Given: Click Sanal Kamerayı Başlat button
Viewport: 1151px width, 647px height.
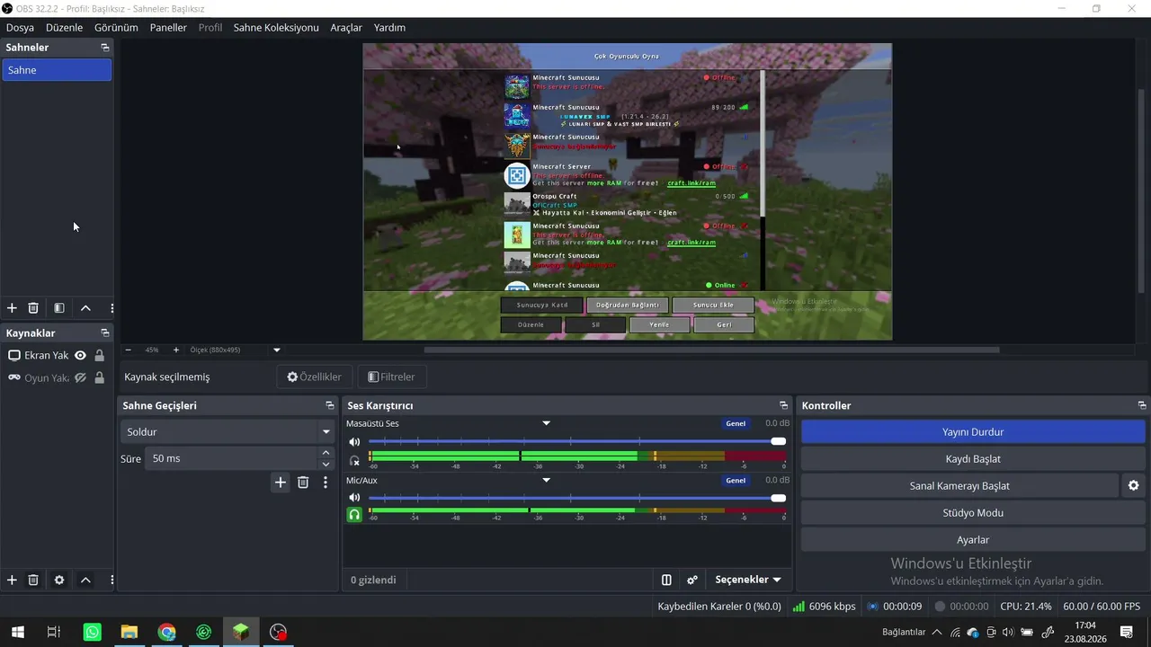Looking at the screenshot, I should tap(959, 486).
